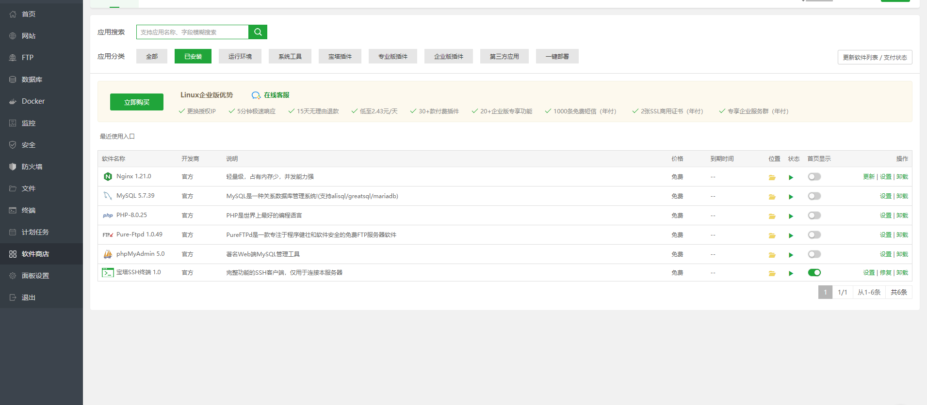This screenshot has width=927, height=405.
Task: Click 更新 link for Nginx
Action: point(869,177)
